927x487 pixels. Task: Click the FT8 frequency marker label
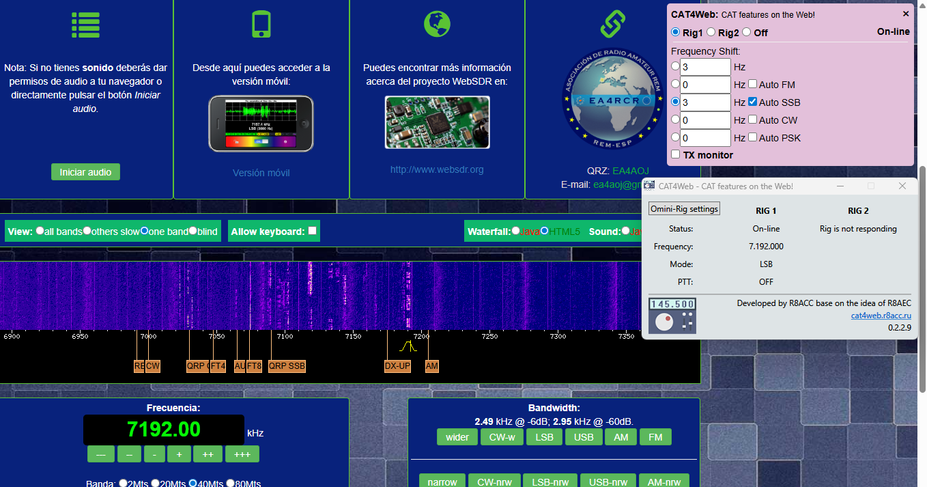254,366
